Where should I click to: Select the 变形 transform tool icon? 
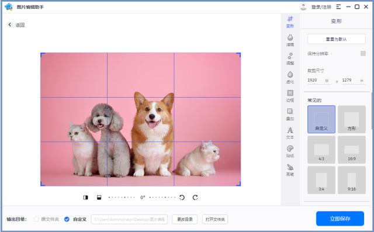290,22
